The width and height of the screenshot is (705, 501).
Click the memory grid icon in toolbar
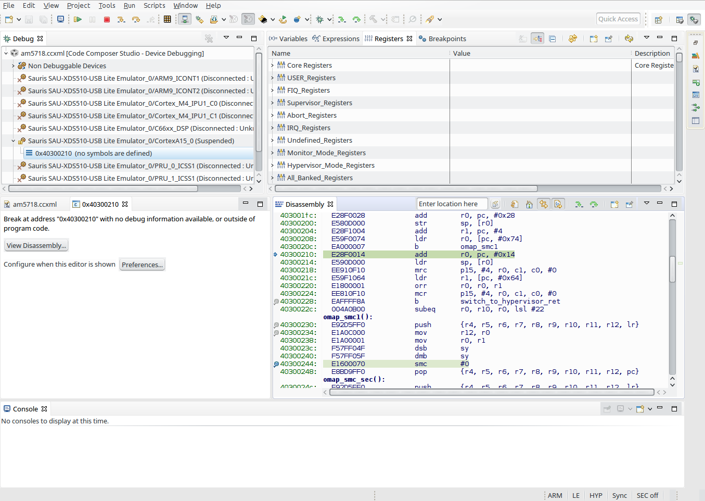click(x=167, y=19)
